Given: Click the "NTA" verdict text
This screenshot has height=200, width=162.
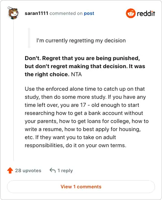Looking at the screenshot, I should click(76, 74).
